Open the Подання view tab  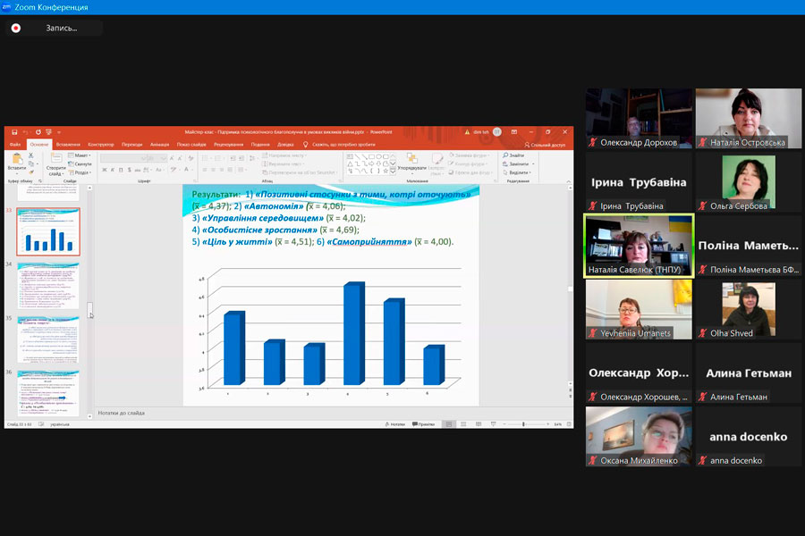[260, 145]
